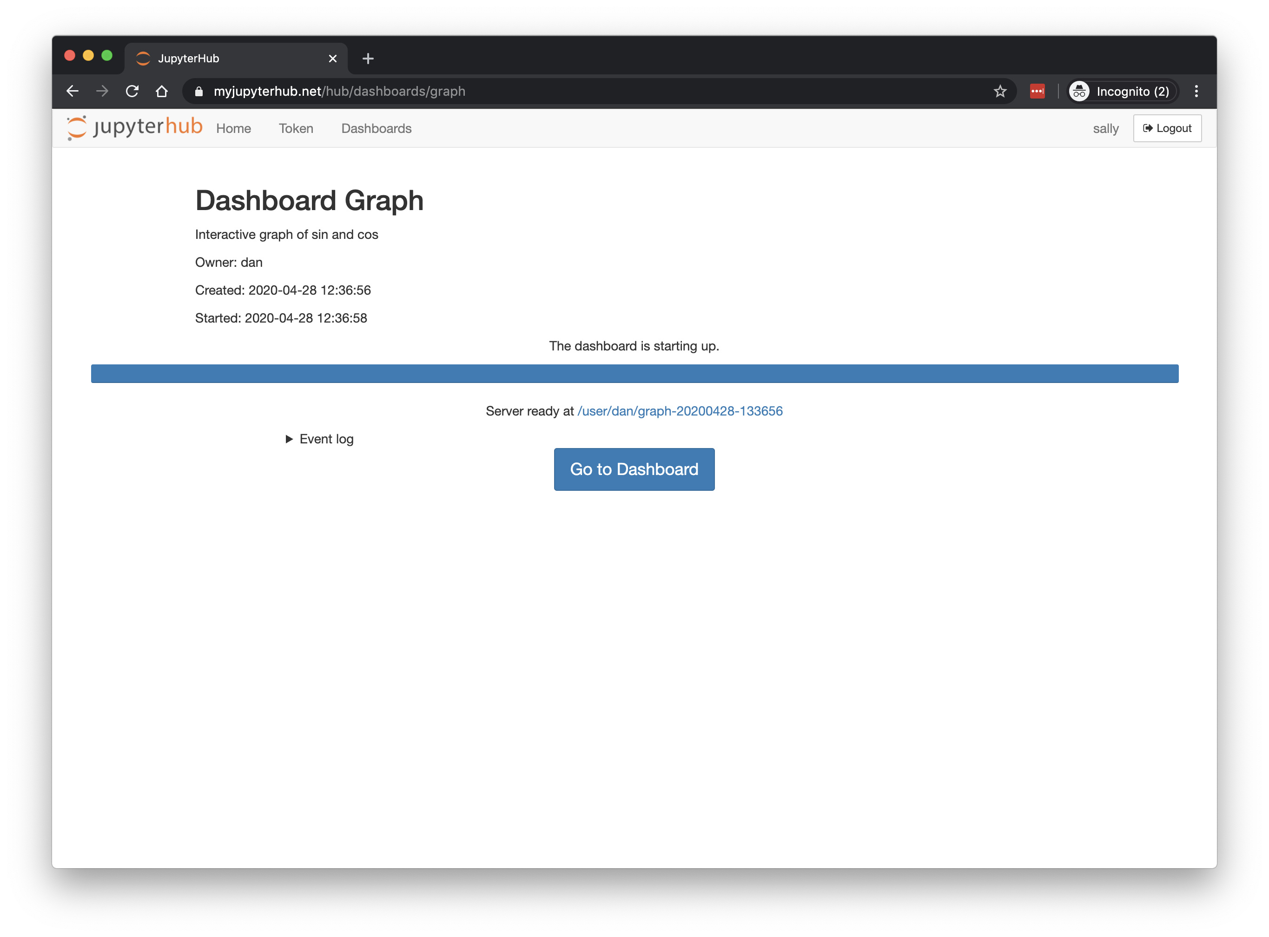Screen dimensions: 1269x937
Task: Click Go to Dashboard button
Action: pos(634,469)
